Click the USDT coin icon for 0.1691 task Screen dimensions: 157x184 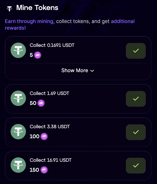point(18,50)
